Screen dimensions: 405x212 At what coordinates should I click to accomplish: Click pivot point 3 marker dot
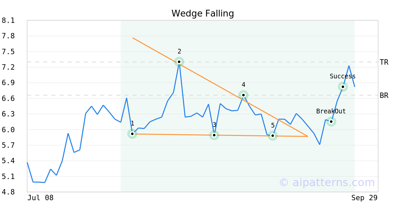point(214,135)
